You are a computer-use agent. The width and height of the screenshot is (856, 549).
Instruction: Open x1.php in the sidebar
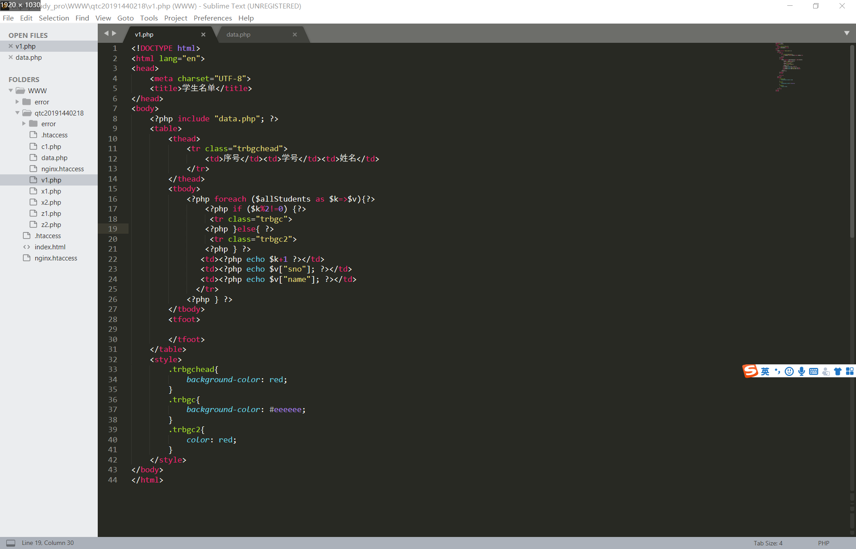(x=51, y=191)
